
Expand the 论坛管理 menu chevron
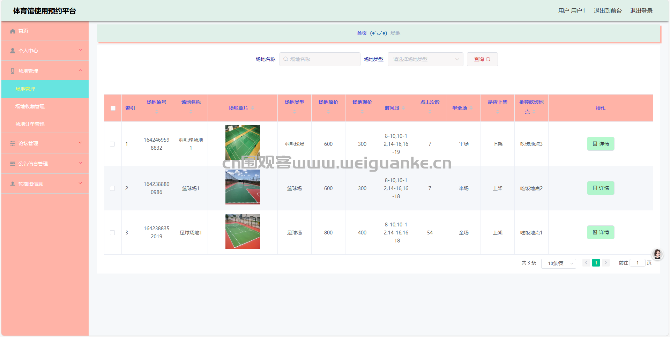[x=80, y=143]
